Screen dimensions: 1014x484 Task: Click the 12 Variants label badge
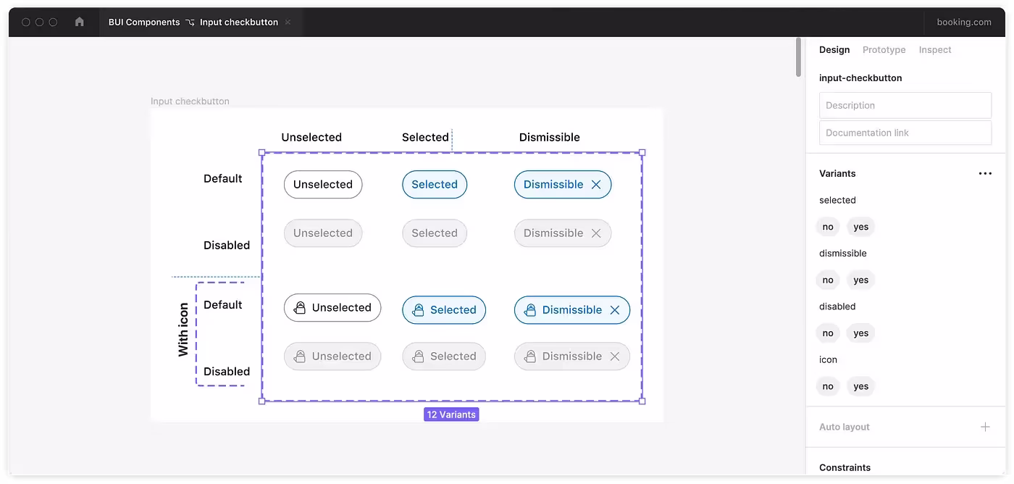coord(451,414)
